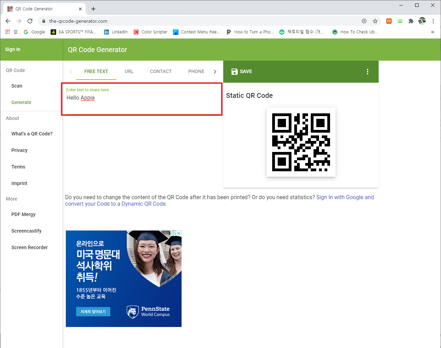Switch to the URL tab
Viewport: 441px width, 348px height.
click(x=129, y=71)
